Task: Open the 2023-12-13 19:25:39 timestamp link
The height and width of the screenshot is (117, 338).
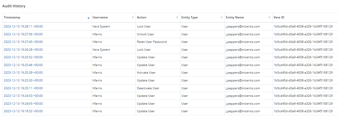Action: (23, 73)
